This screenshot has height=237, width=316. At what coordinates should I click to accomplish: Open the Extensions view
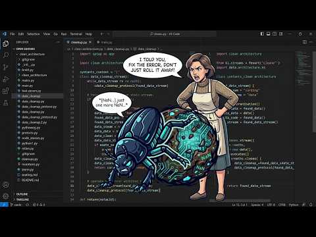pos(6,91)
